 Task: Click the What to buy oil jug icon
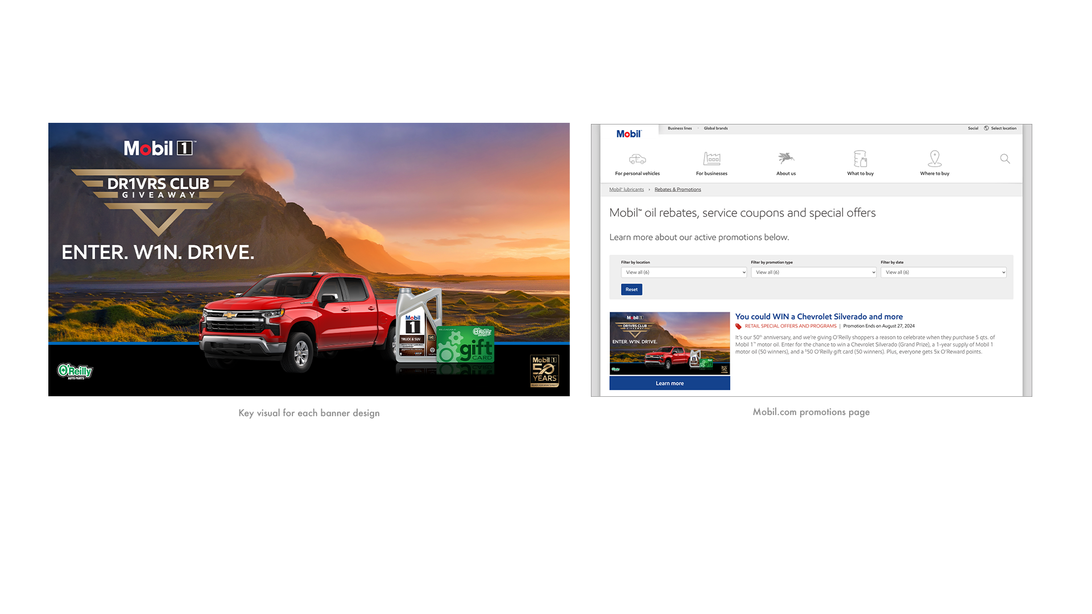pyautogui.click(x=860, y=158)
